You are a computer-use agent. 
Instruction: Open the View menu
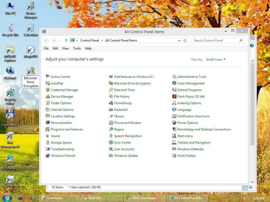pyautogui.click(x=65, y=48)
